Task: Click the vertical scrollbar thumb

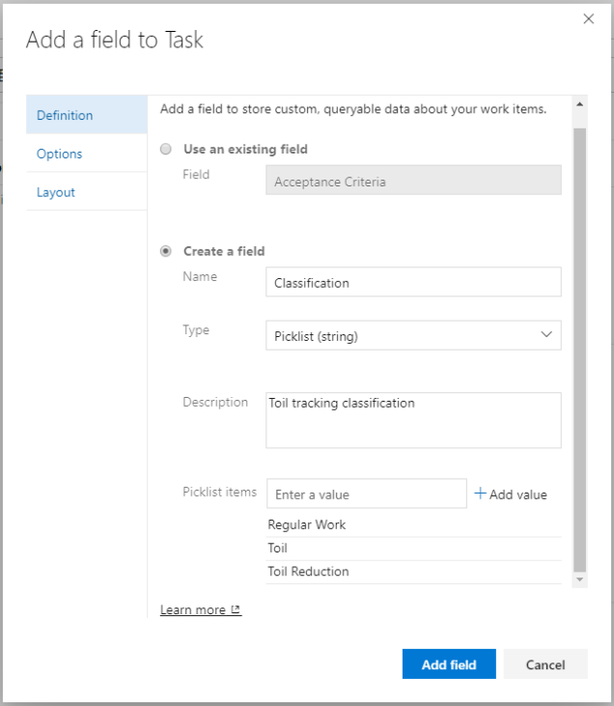Action: [x=580, y=350]
